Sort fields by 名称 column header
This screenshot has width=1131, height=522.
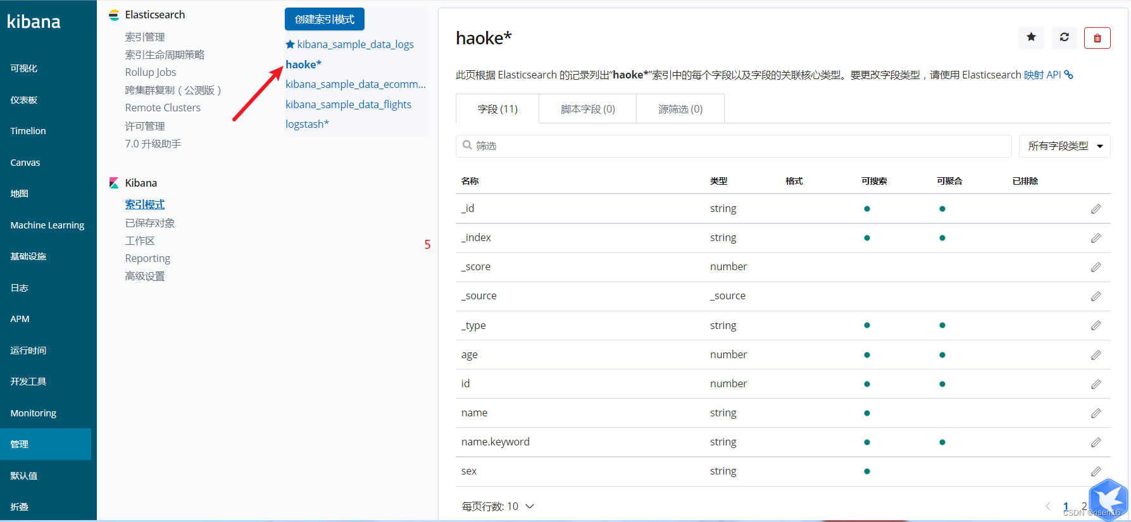pyautogui.click(x=470, y=181)
